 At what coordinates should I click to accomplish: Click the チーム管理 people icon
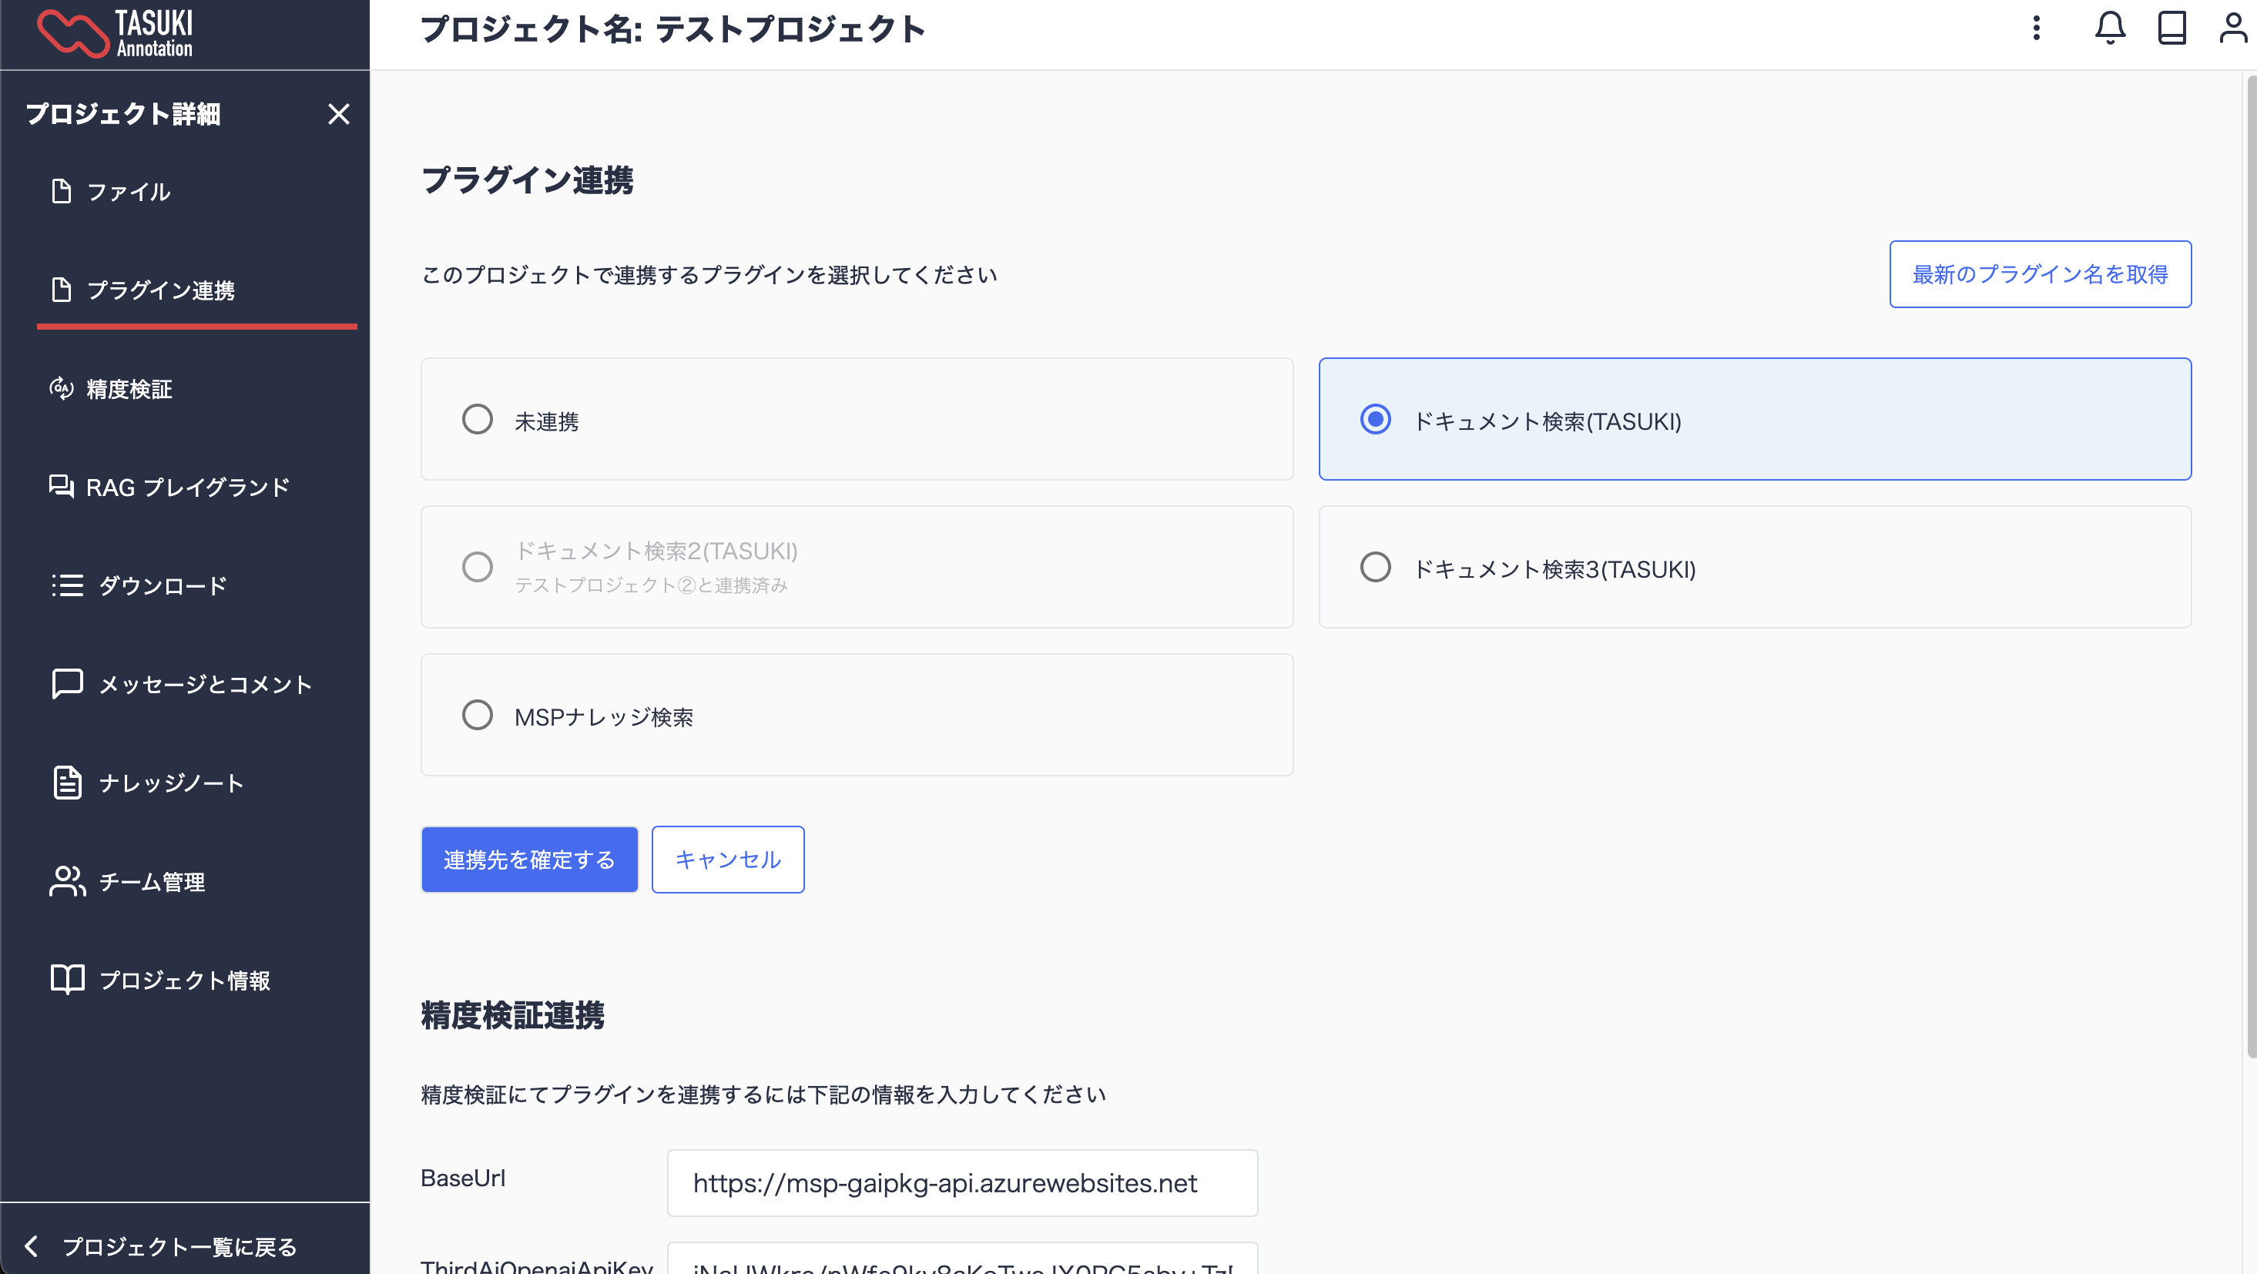[68, 880]
